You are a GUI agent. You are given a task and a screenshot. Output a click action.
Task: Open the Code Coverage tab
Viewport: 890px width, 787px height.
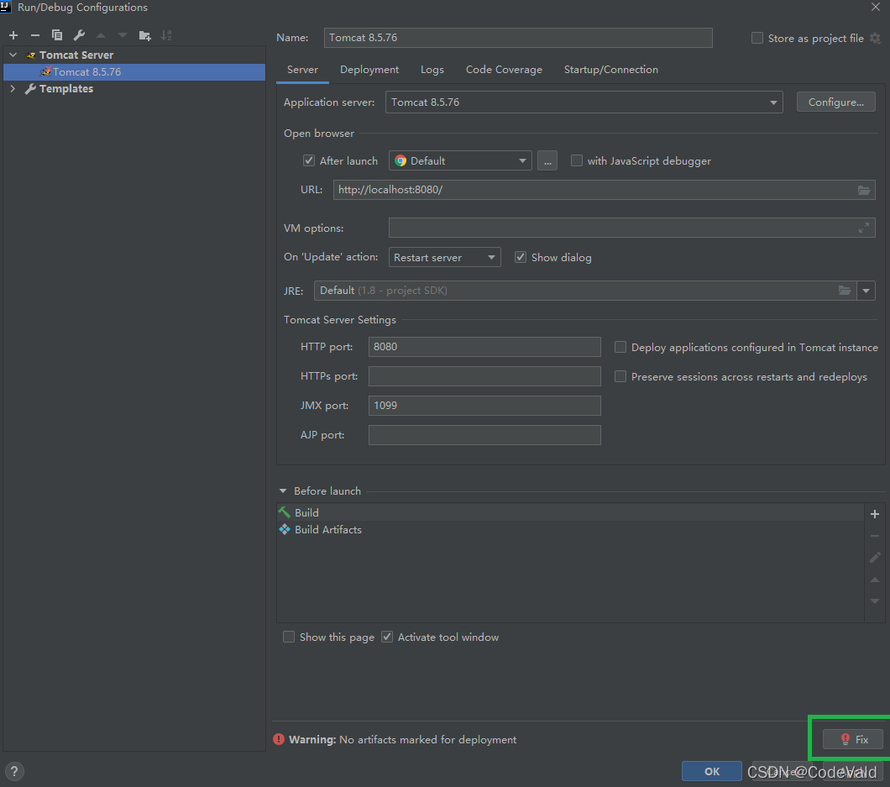(x=504, y=69)
